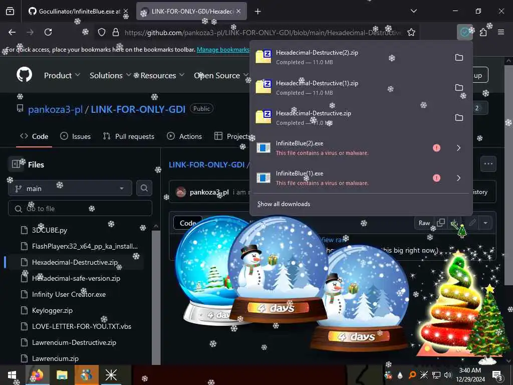Expand the Solutions navigation menu
Viewport: 513px width, 385px height.
tap(110, 75)
